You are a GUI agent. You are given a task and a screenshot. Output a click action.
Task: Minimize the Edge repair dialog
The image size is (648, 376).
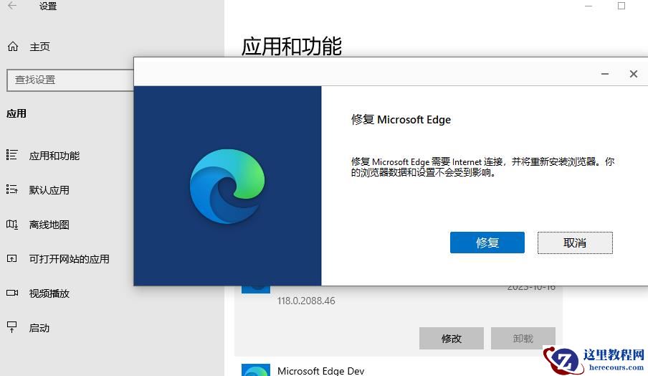click(x=605, y=74)
